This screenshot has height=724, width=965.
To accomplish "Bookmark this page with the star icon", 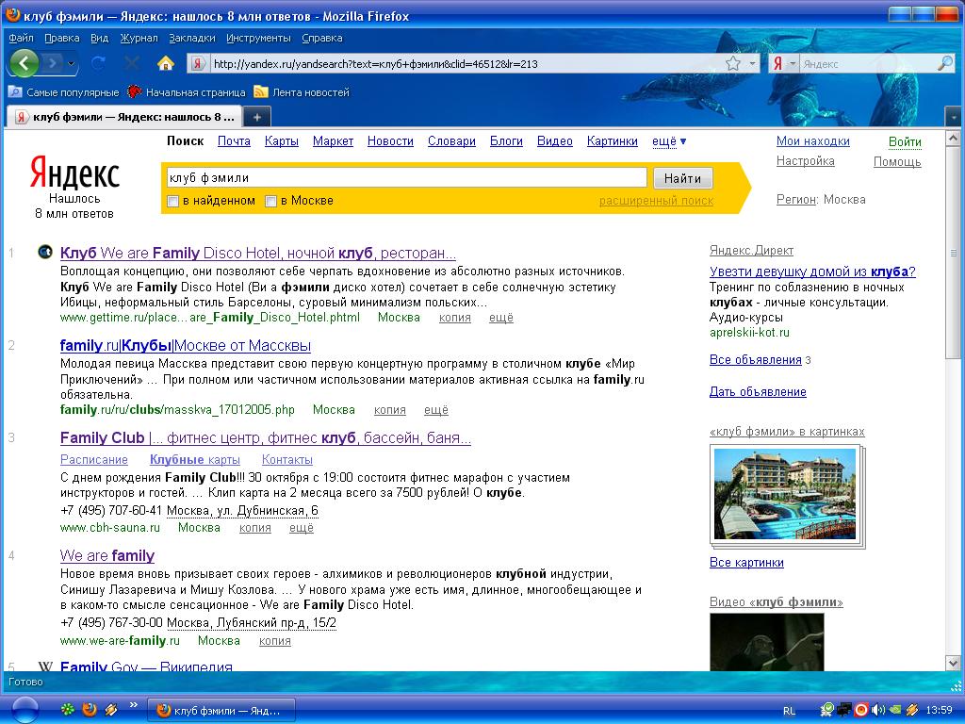I will pyautogui.click(x=733, y=63).
